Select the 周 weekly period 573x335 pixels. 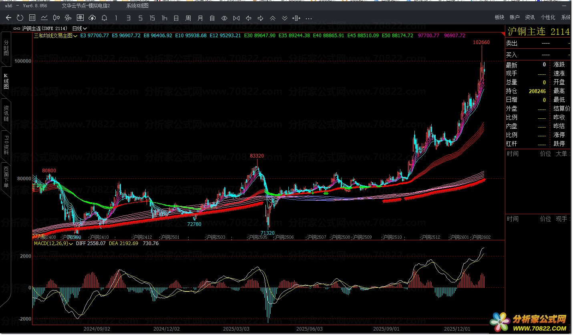(x=188, y=18)
